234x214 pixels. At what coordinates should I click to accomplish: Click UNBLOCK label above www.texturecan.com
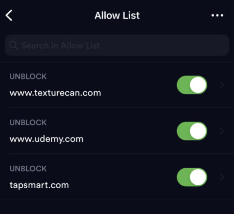pos(28,77)
